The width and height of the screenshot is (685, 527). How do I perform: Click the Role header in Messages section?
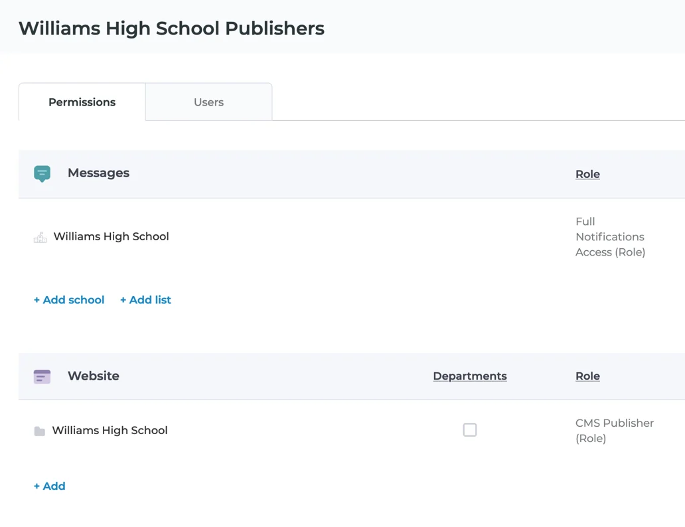tap(587, 174)
